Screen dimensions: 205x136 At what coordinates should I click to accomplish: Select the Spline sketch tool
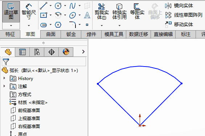pos(73,6)
